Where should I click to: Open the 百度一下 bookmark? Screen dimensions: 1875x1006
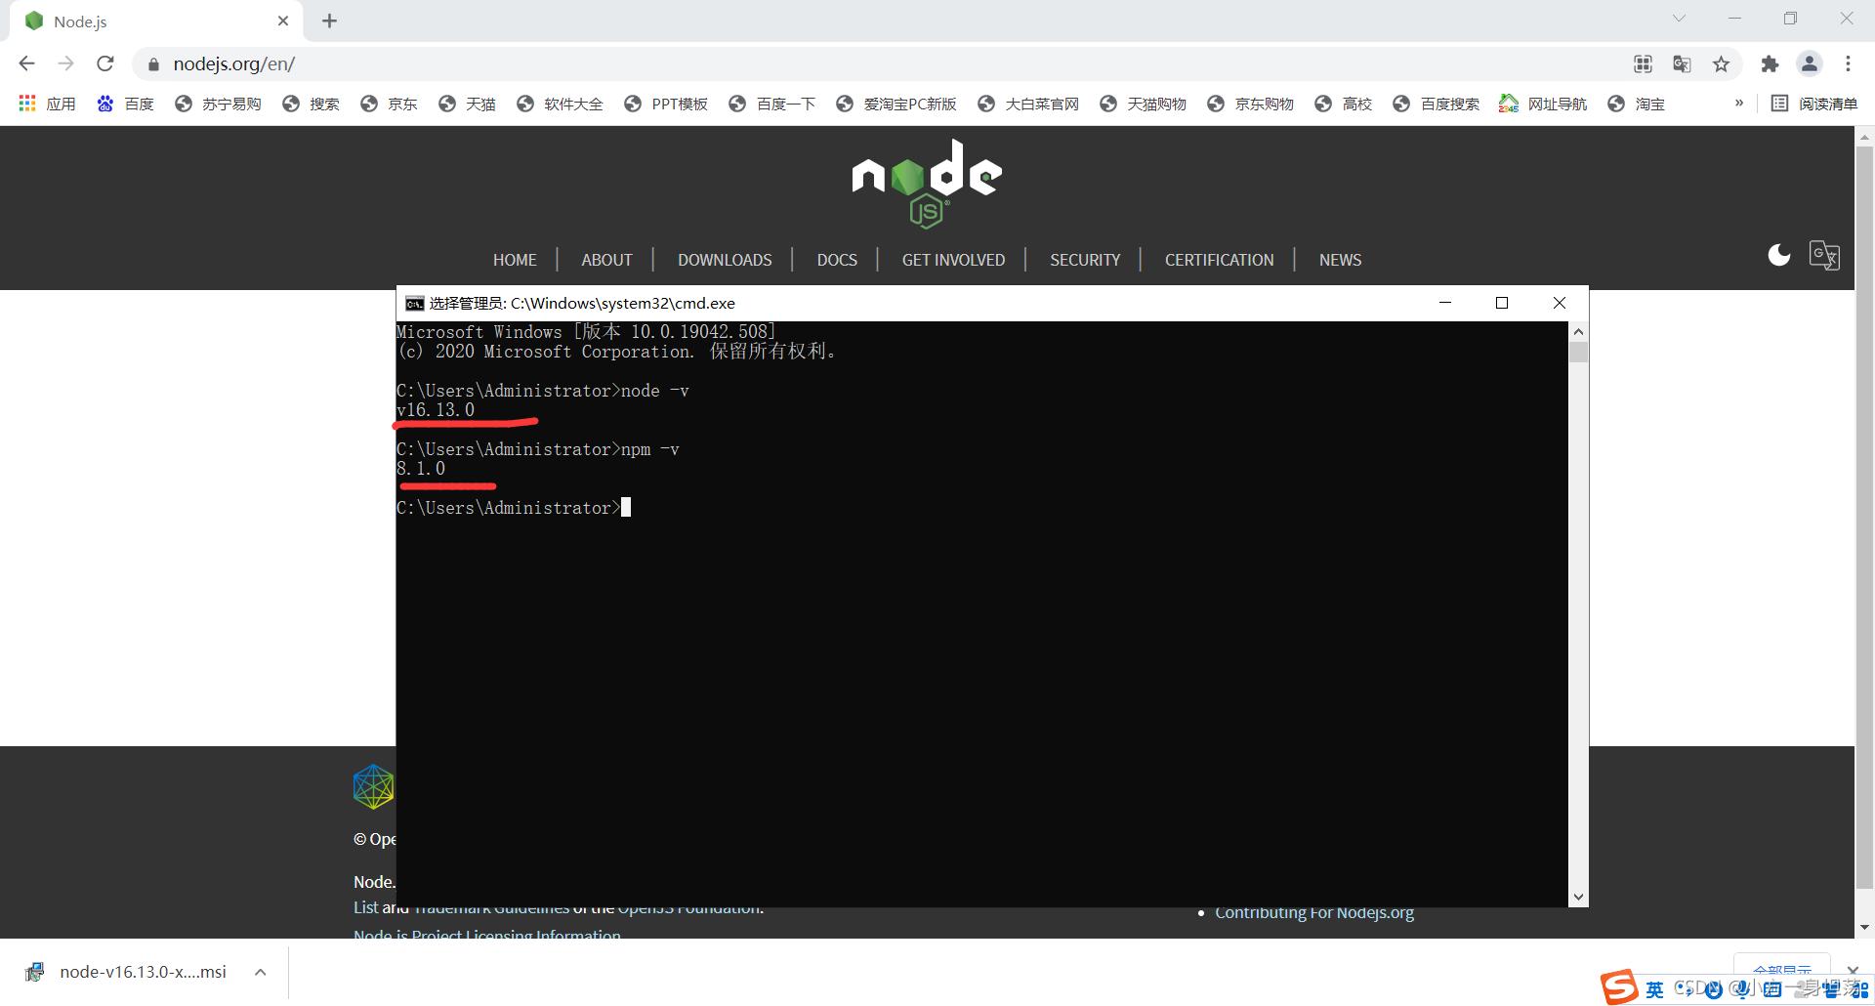pyautogui.click(x=771, y=104)
